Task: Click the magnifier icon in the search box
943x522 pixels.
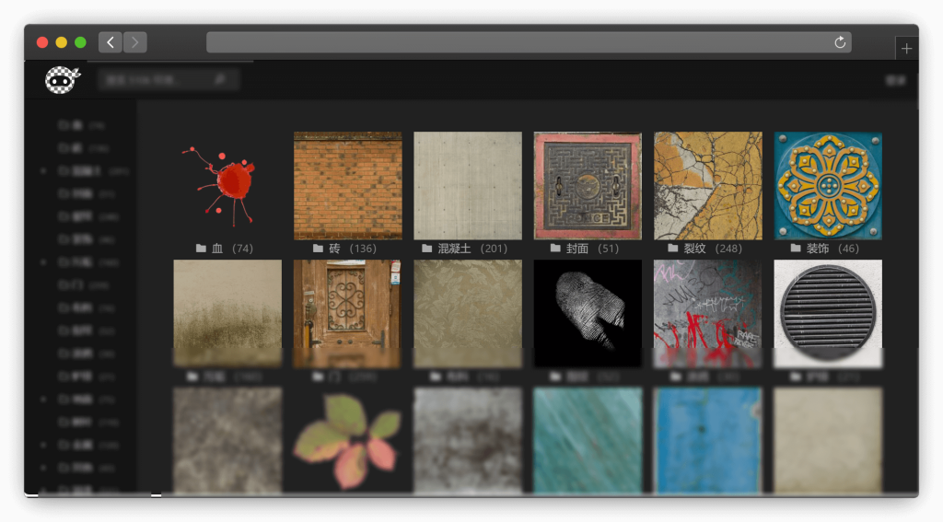Action: pos(219,80)
